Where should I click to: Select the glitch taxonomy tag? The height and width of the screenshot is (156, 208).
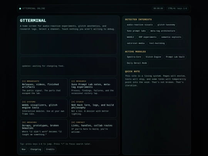[x=166, y=25]
